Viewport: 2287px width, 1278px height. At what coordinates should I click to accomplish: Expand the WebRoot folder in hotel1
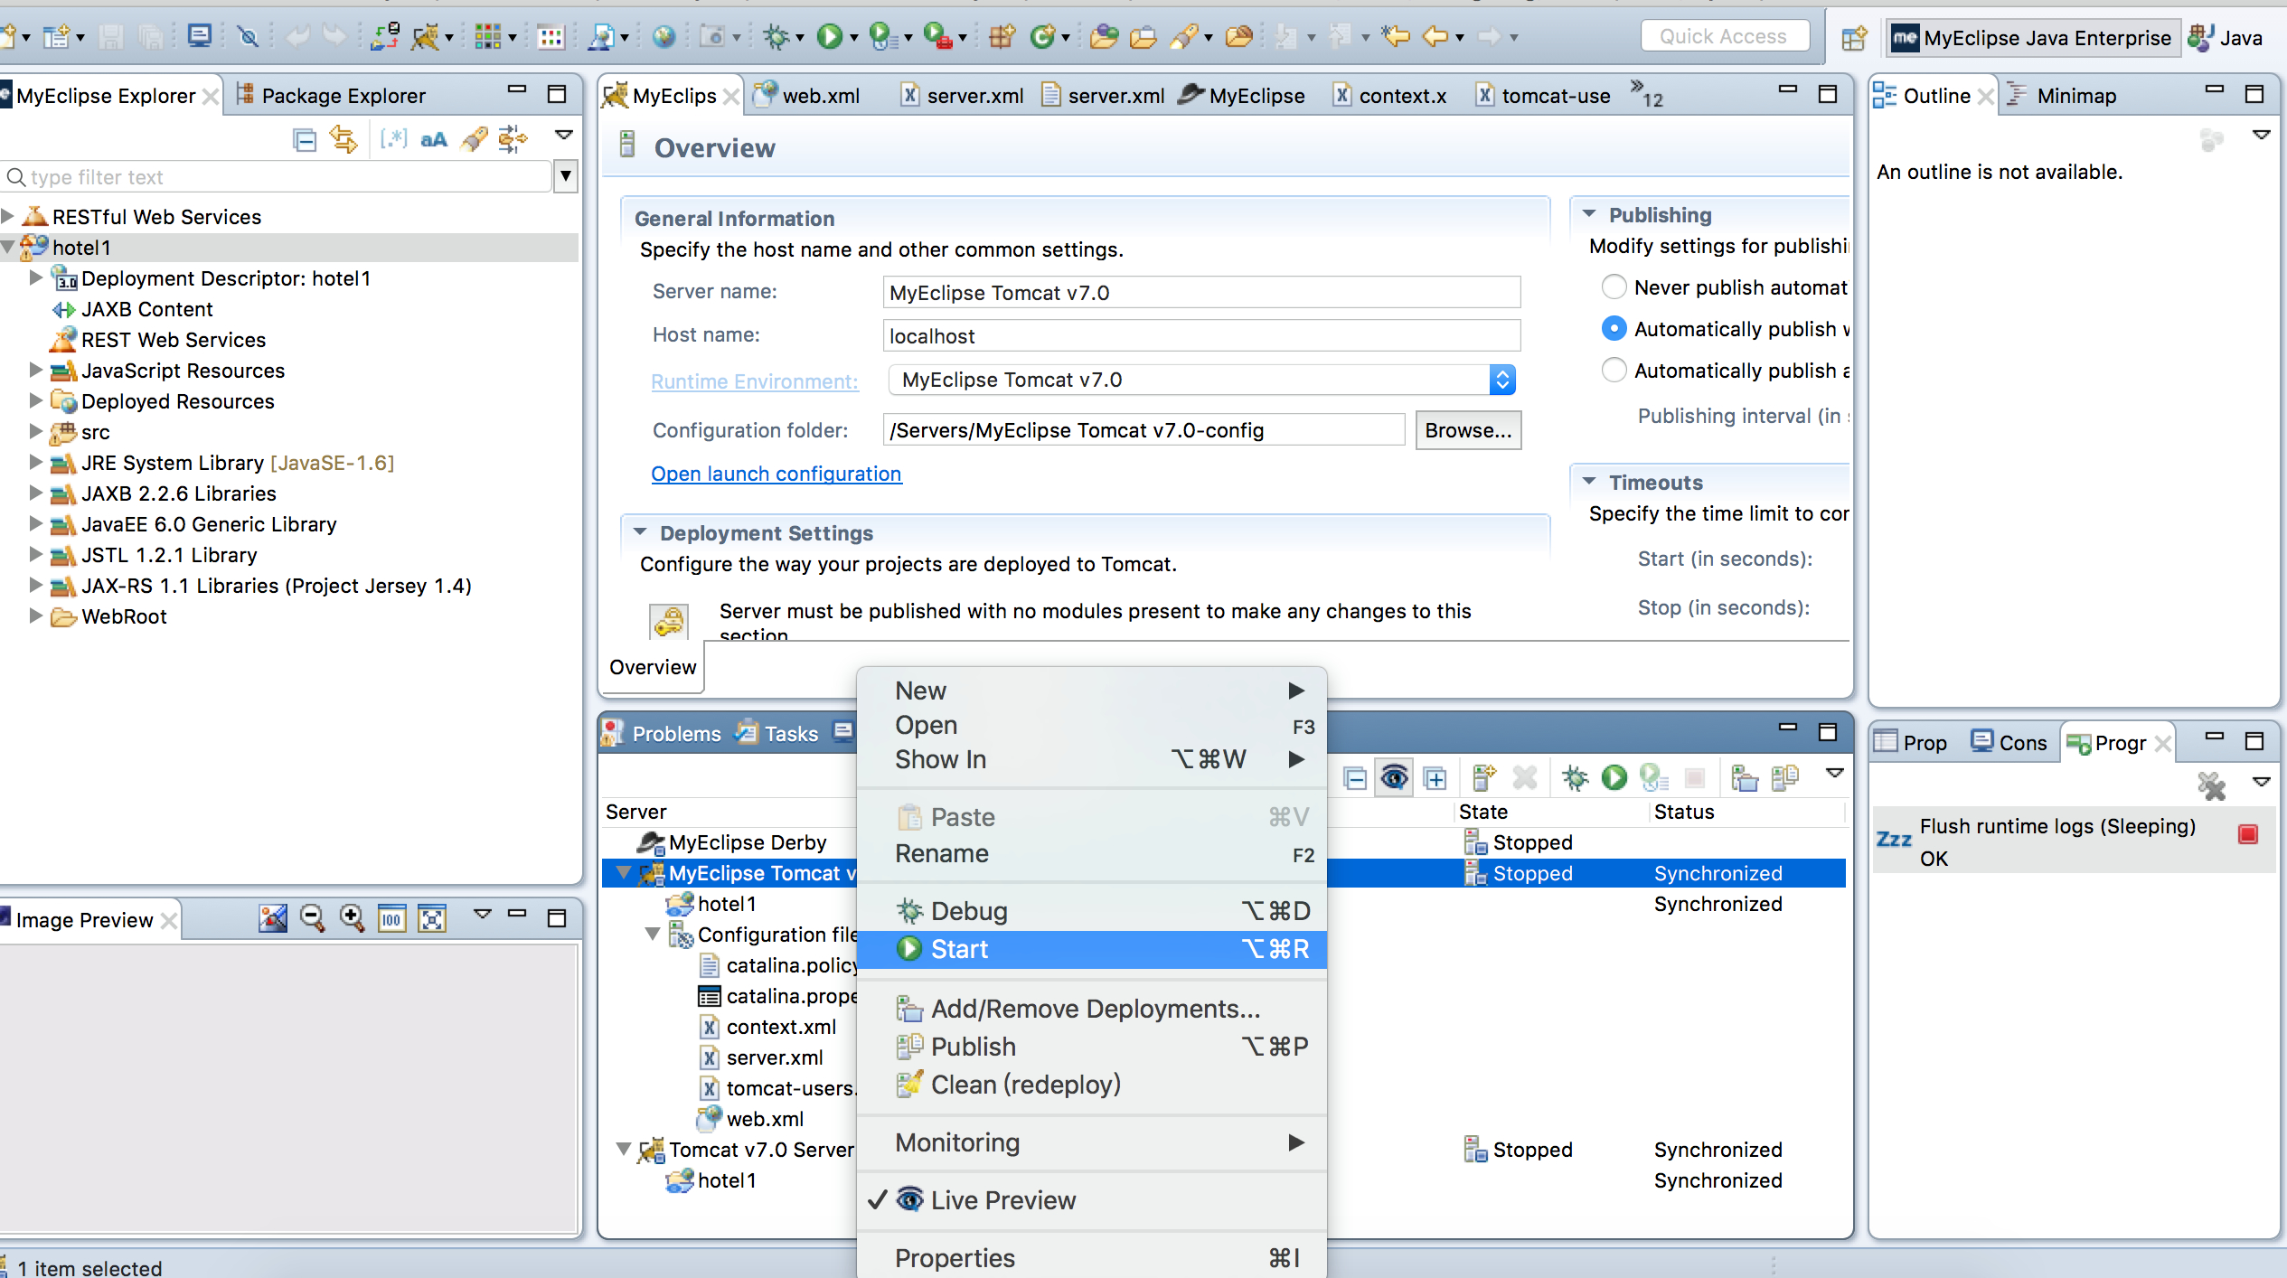coord(36,616)
